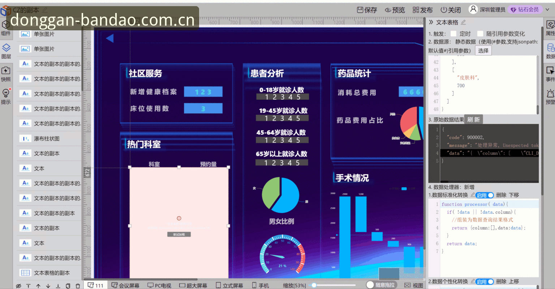555x289 pixels.
Task: Click the 选择 data source button
Action: pyautogui.click(x=483, y=51)
